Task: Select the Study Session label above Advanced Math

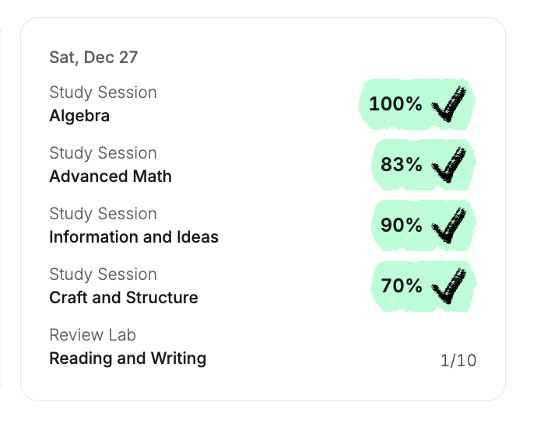Action: click(103, 153)
